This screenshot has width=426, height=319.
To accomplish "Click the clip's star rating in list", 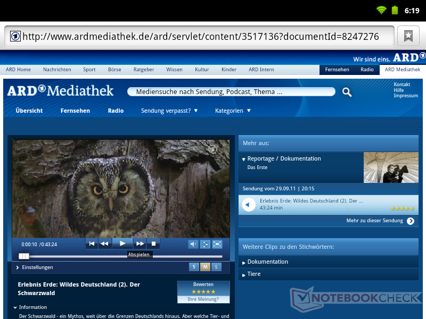I will [x=402, y=208].
